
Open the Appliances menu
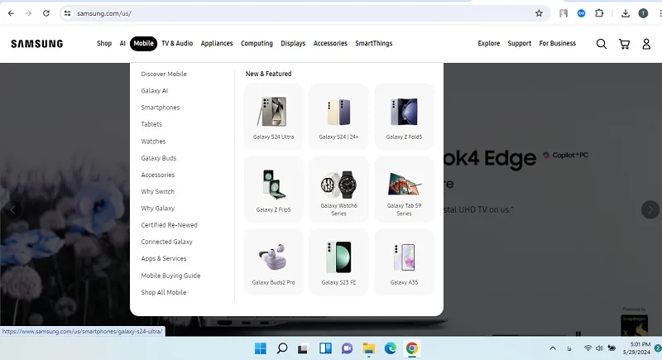(217, 44)
